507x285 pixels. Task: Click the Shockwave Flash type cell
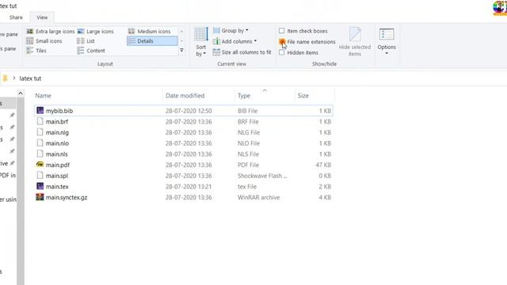262,176
